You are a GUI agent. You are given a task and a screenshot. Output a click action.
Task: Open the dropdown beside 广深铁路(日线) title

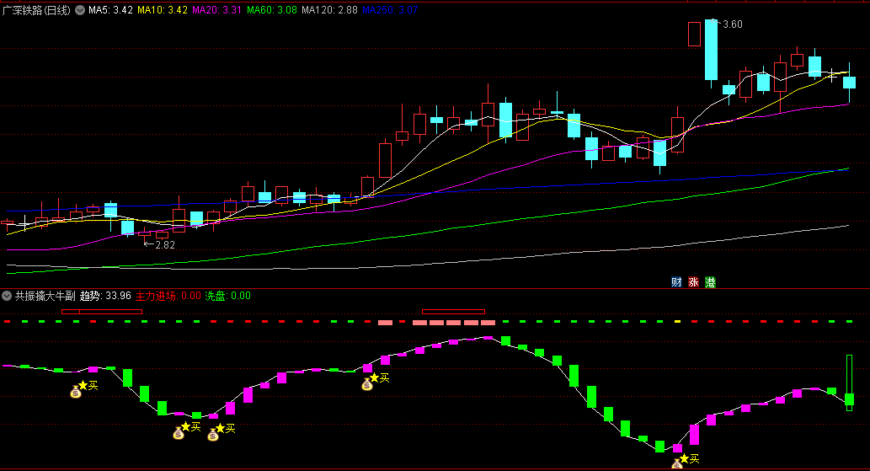[80, 10]
